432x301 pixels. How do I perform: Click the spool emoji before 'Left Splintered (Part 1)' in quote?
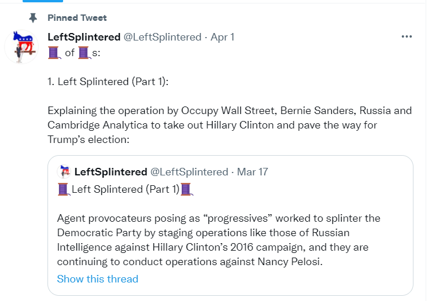point(64,189)
